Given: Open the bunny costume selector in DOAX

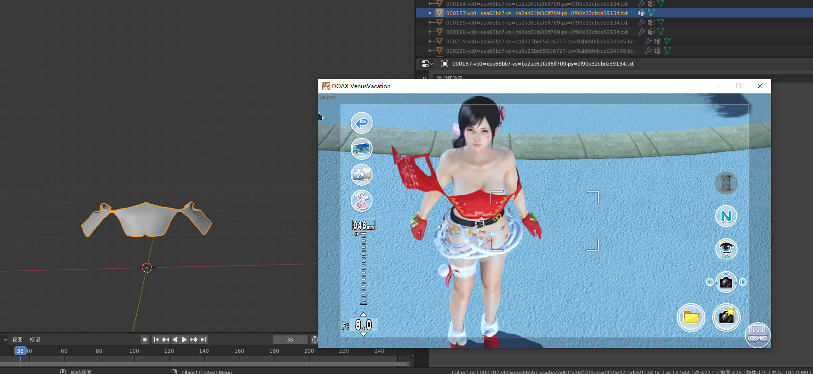Looking at the screenshot, I should 362,201.
